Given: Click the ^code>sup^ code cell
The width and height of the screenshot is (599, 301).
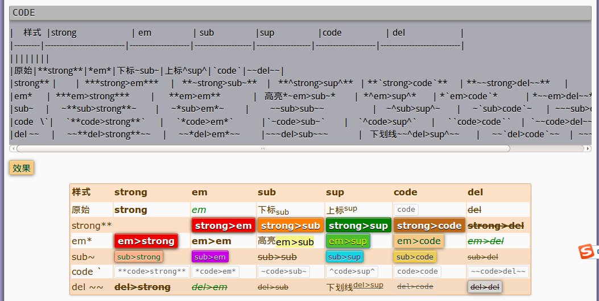Looking at the screenshot, I should pos(352,271).
